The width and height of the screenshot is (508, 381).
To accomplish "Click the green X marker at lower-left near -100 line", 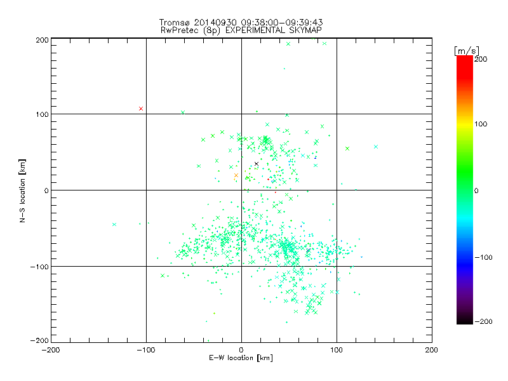I will click(163, 276).
